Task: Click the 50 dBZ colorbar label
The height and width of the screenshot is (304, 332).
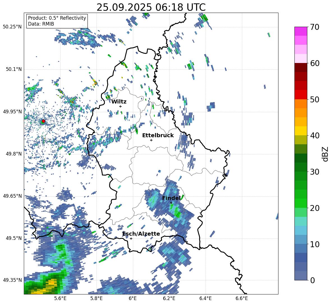Action: [x=315, y=99]
